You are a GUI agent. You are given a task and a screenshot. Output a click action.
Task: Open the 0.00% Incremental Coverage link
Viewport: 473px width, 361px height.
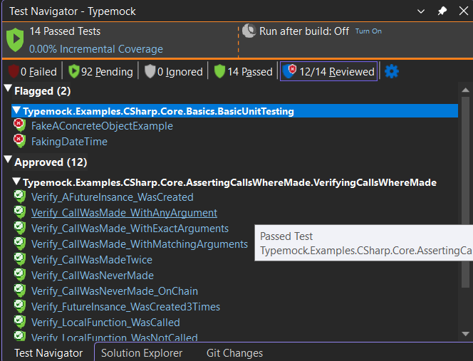click(x=96, y=49)
